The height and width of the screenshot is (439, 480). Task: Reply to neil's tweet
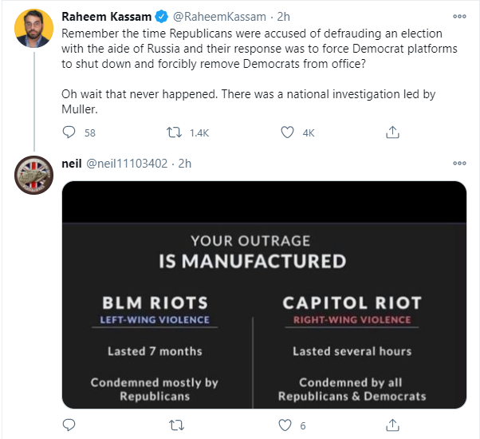point(69,425)
